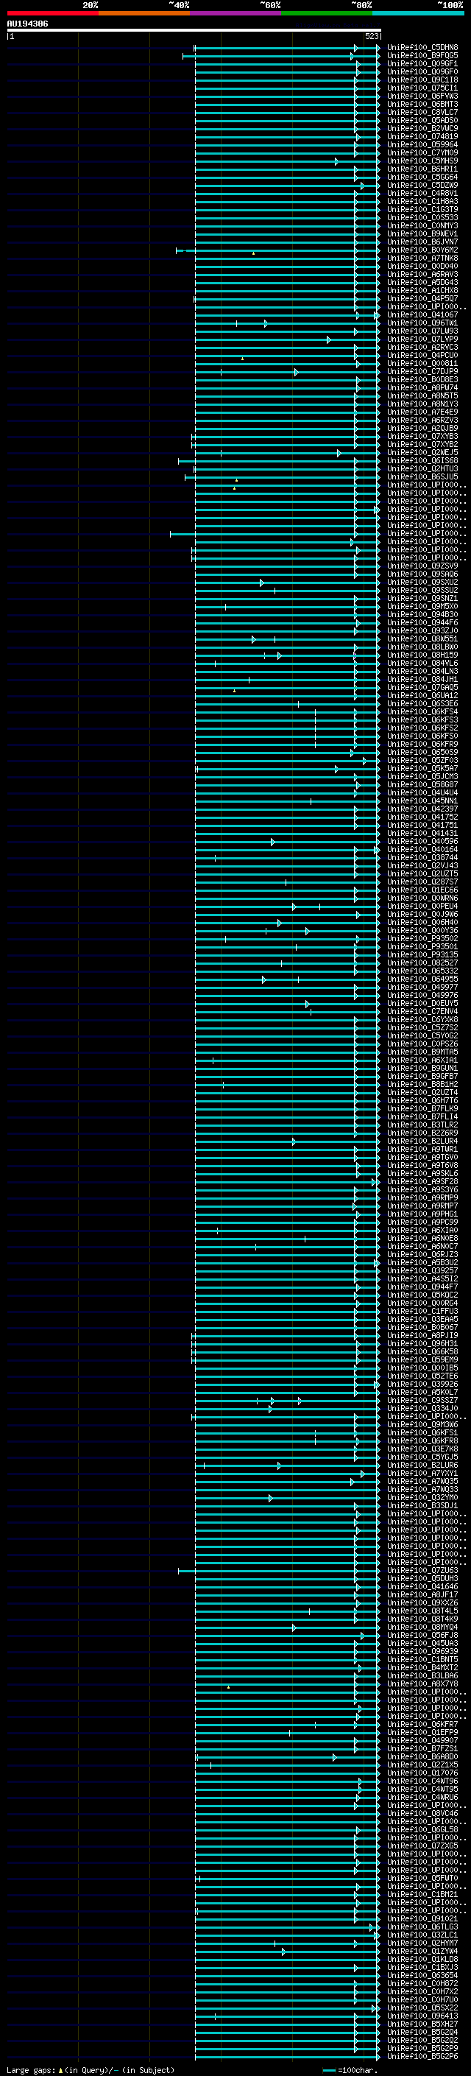Select the UniRef100_C7ENV4 row label

(422, 1011)
